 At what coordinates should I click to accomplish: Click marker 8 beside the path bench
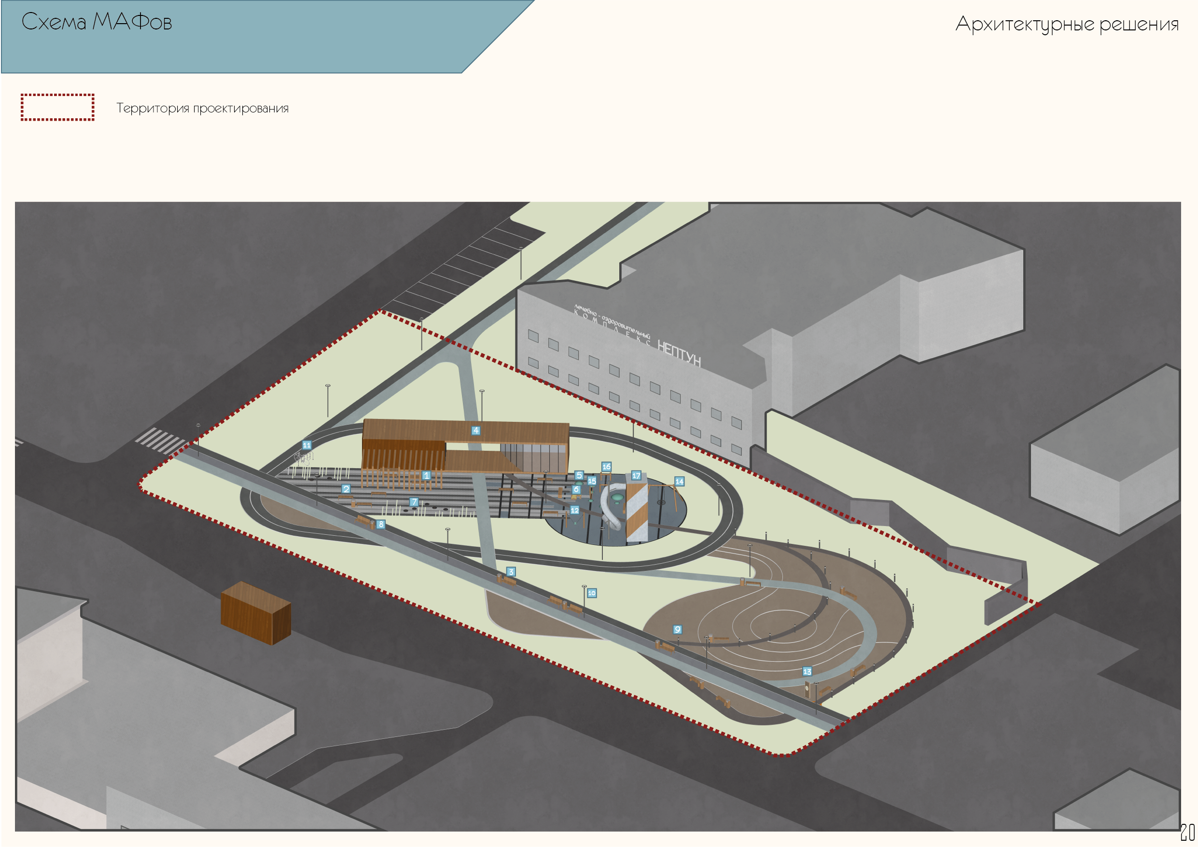381,525
